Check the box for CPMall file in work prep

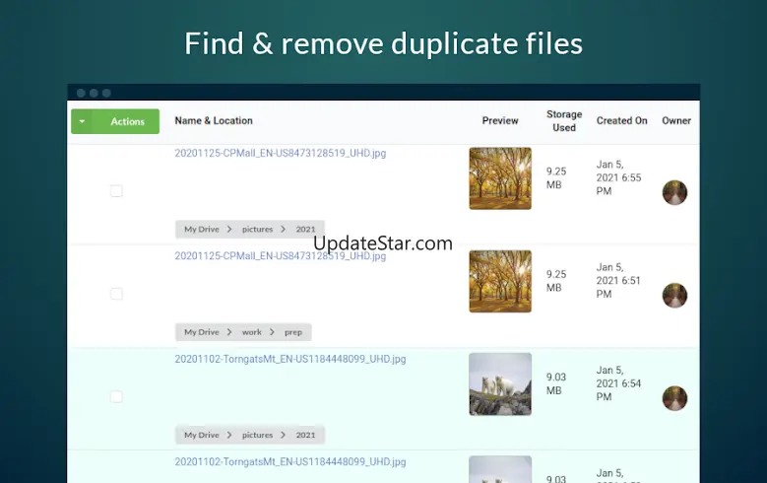pyautogui.click(x=116, y=294)
